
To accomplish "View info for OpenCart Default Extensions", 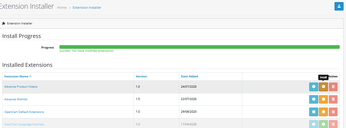I will 314,112.
